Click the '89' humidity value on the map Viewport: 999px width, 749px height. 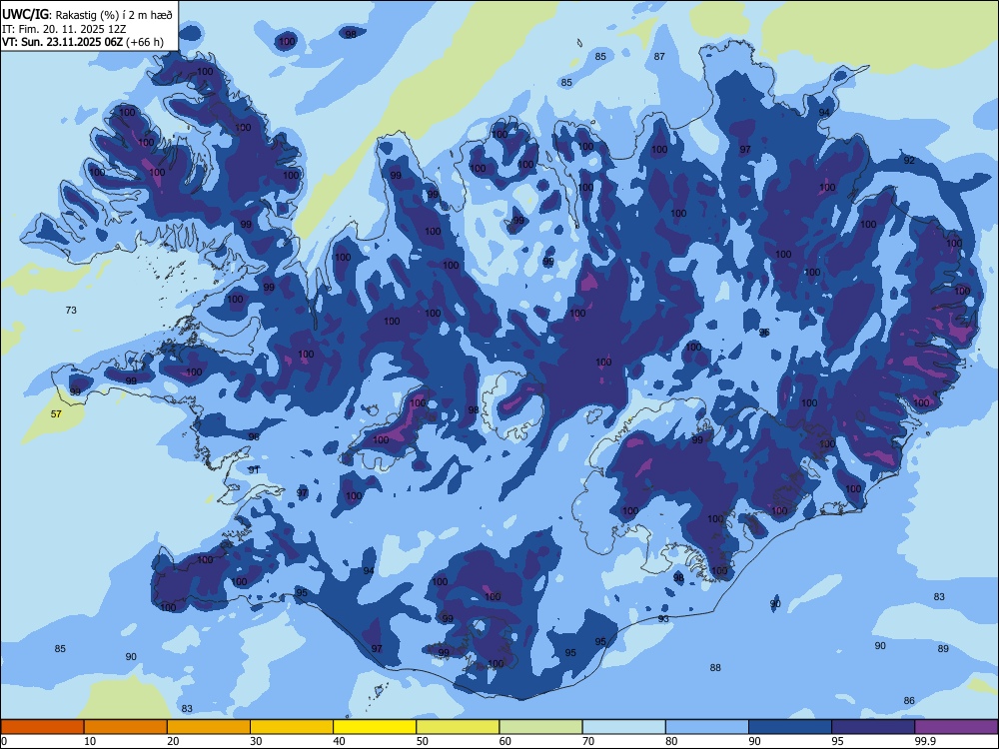coord(943,648)
